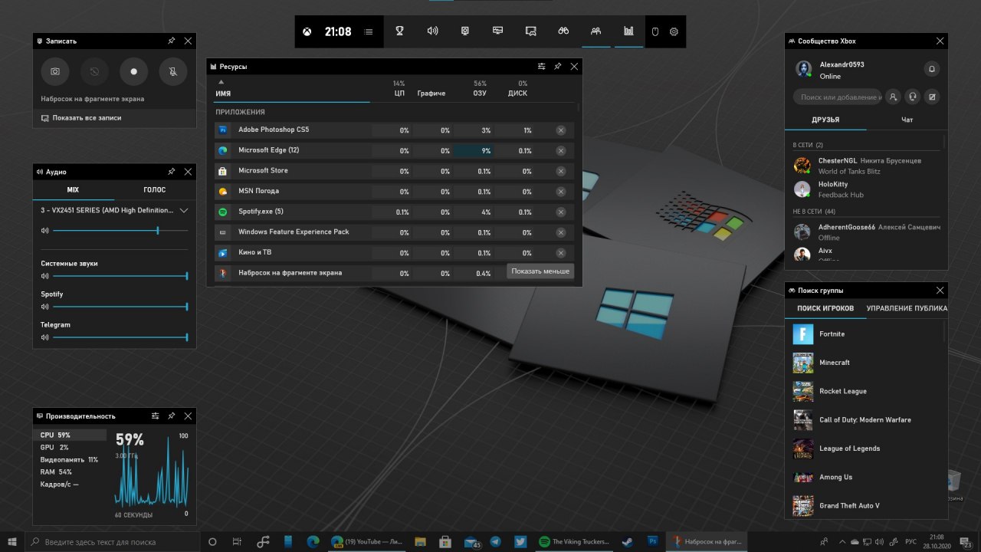Switch to the Чат tab

coord(907,120)
